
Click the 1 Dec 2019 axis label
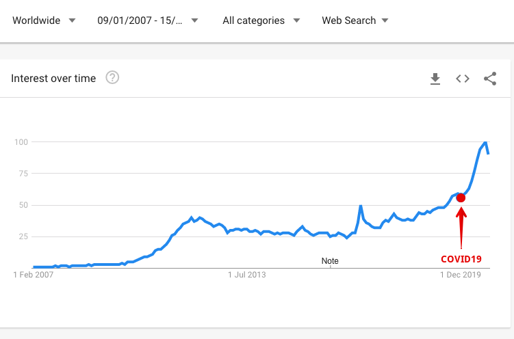pos(461,275)
